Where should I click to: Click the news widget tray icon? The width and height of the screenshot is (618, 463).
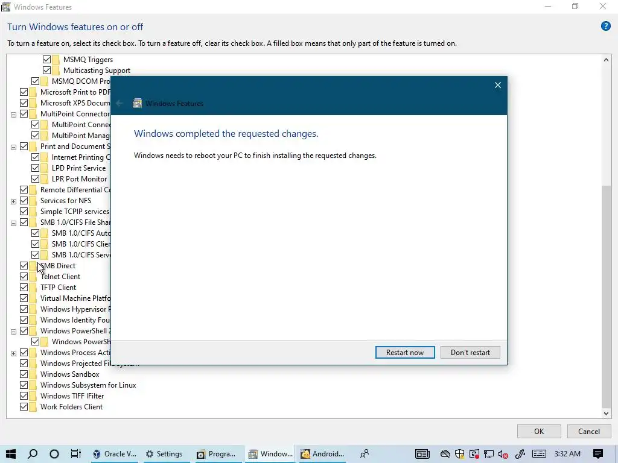click(x=422, y=454)
